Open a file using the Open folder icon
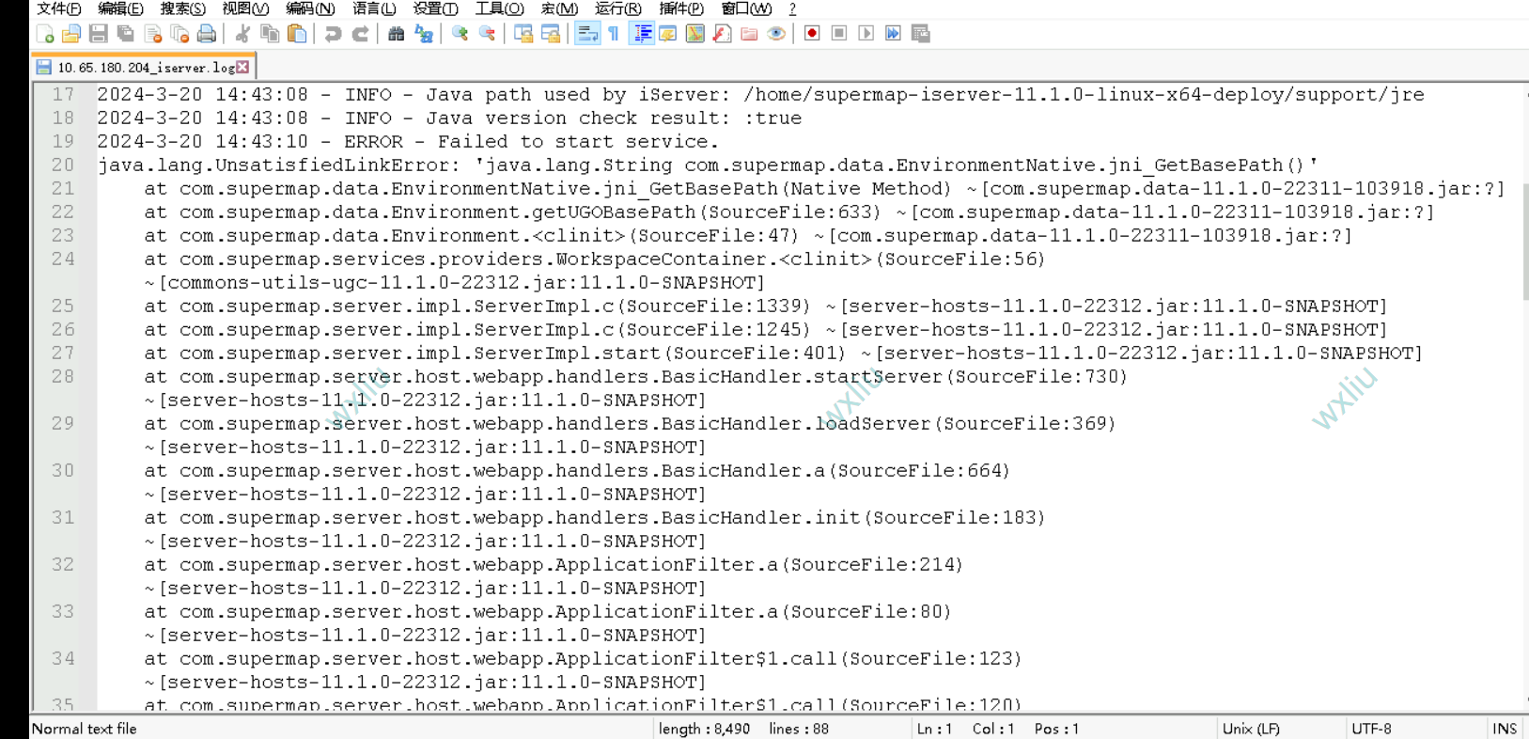The image size is (1529, 739). 71,34
